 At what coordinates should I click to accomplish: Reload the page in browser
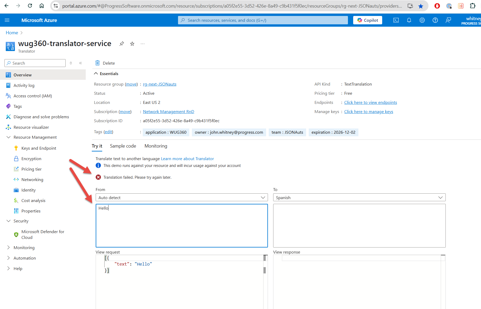coord(30,6)
